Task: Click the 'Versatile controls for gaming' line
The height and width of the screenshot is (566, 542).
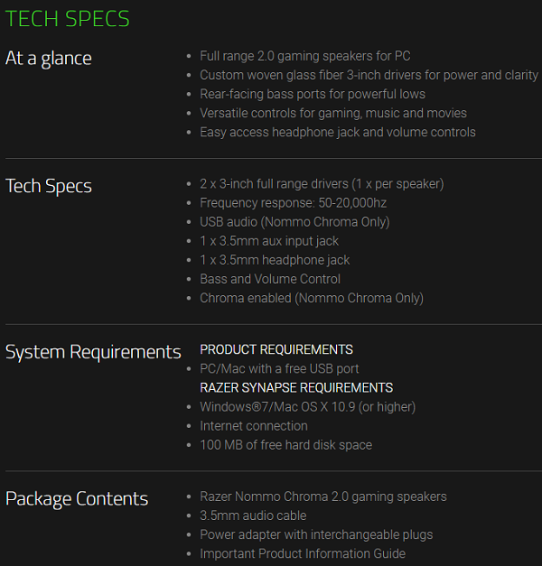Action: pos(332,113)
